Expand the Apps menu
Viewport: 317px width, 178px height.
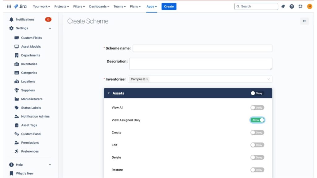coord(151,6)
